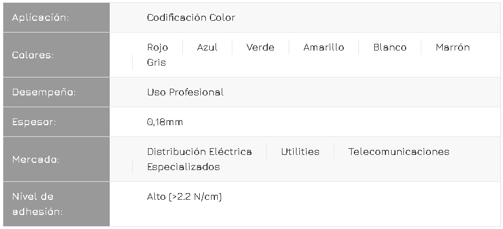Select the 0,18mm thickness value
Image resolution: width=503 pixels, height=229 pixels.
pyautogui.click(x=165, y=122)
